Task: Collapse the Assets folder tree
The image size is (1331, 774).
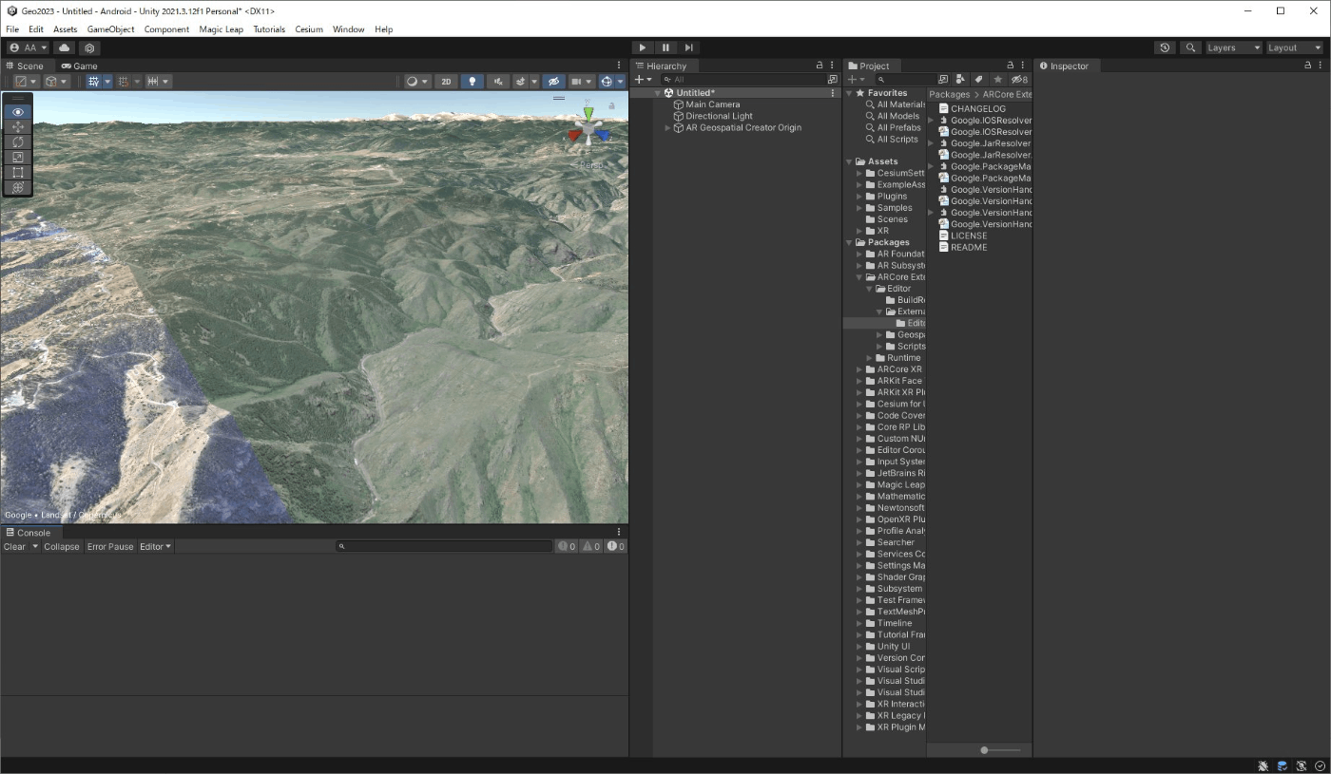Action: 849,161
